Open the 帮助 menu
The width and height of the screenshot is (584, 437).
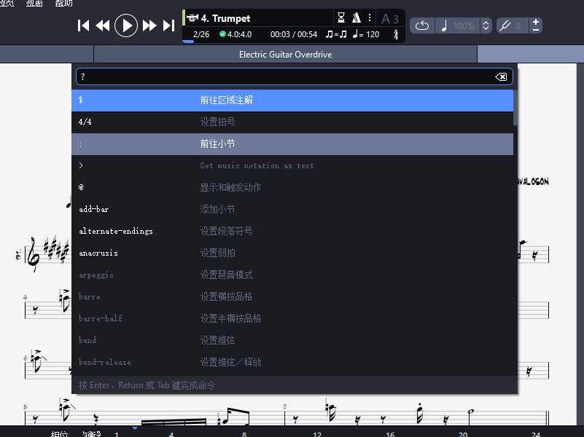point(64,4)
